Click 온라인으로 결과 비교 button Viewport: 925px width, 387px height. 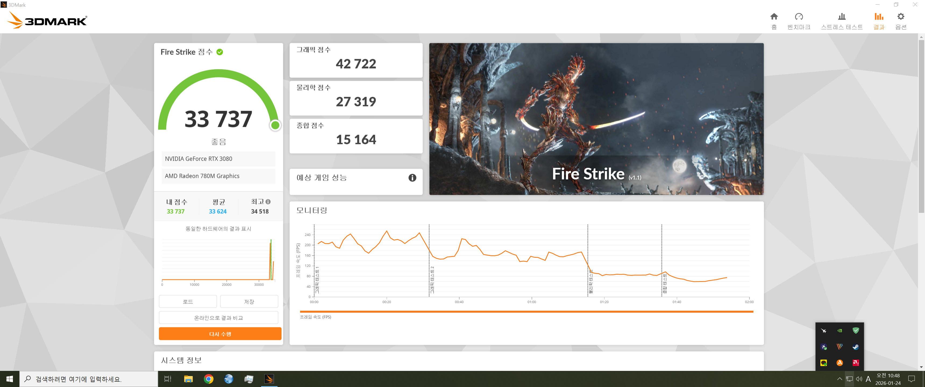[218, 318]
